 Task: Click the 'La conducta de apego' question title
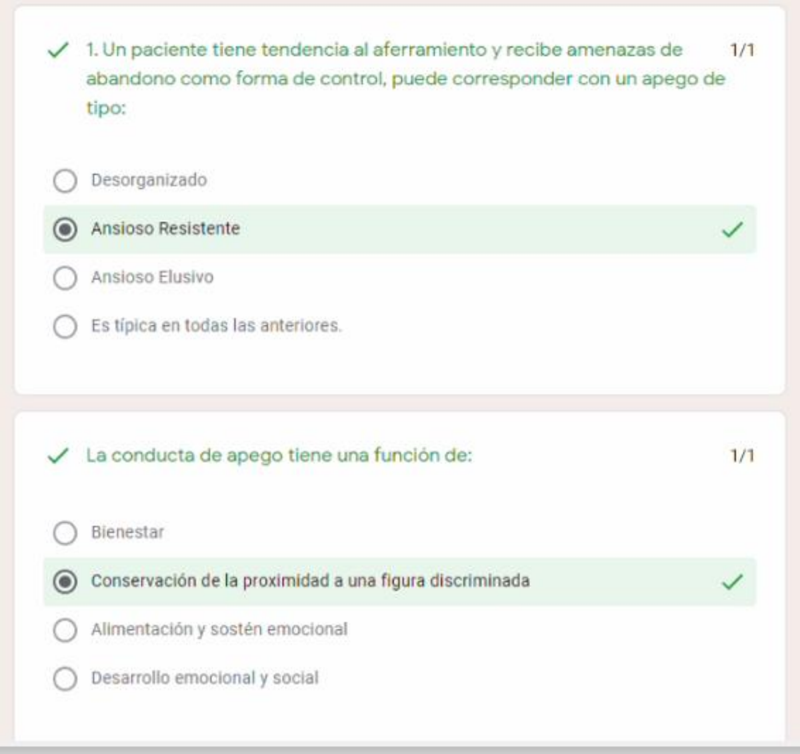click(x=279, y=456)
